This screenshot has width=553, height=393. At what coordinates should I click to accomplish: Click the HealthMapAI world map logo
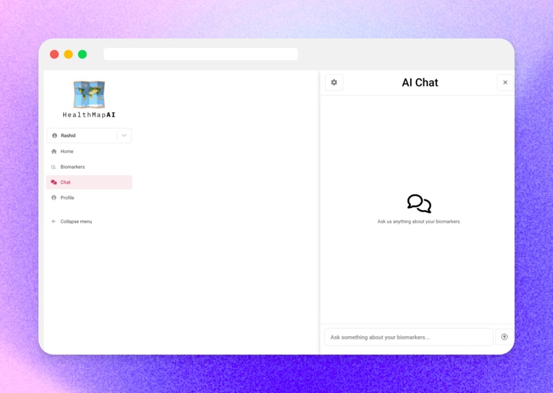click(x=89, y=94)
